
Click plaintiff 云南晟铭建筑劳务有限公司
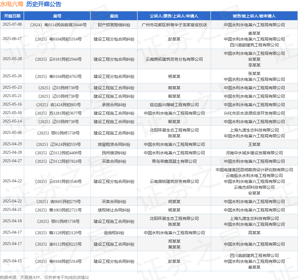click(x=174, y=181)
